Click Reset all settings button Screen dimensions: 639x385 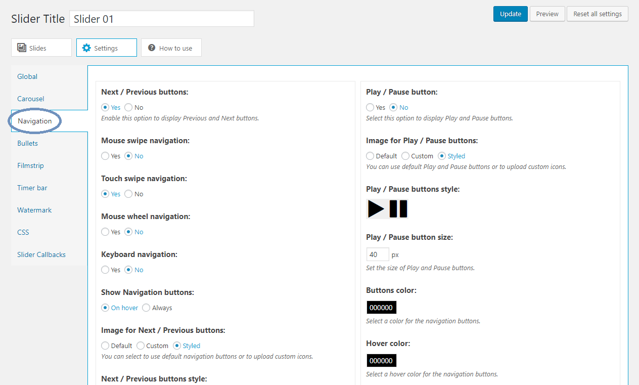(x=598, y=14)
